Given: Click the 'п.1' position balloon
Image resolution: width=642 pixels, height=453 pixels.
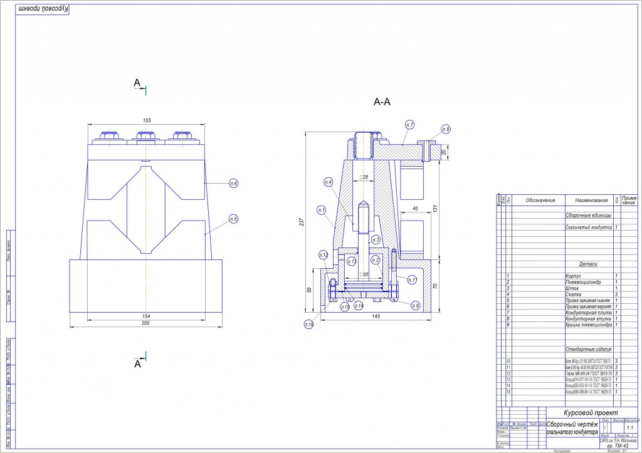Looking at the screenshot, I should 322,211.
